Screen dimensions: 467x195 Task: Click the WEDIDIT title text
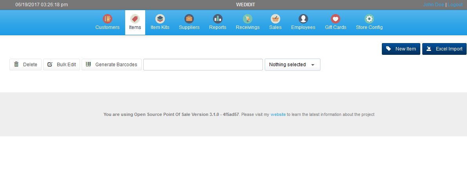[x=245, y=5]
